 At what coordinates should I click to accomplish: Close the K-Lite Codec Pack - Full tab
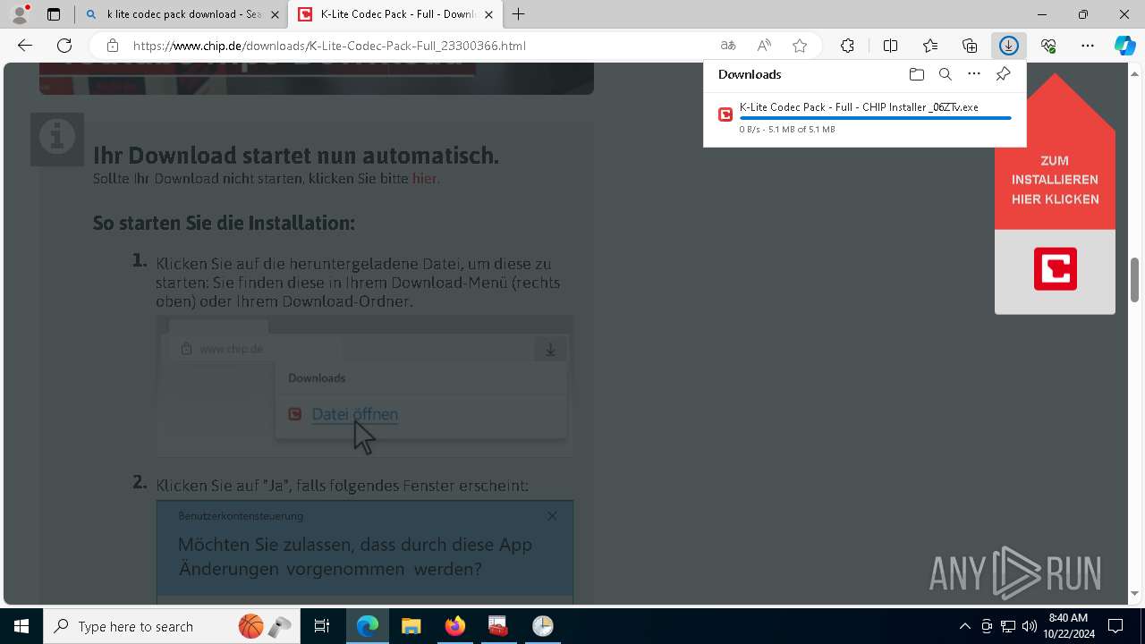click(x=489, y=14)
